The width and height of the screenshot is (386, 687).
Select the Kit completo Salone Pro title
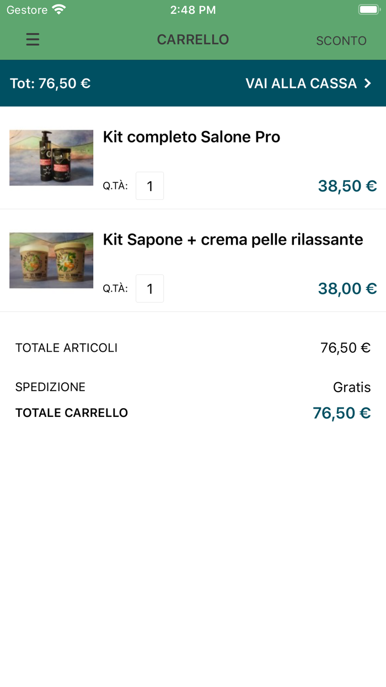pyautogui.click(x=191, y=137)
